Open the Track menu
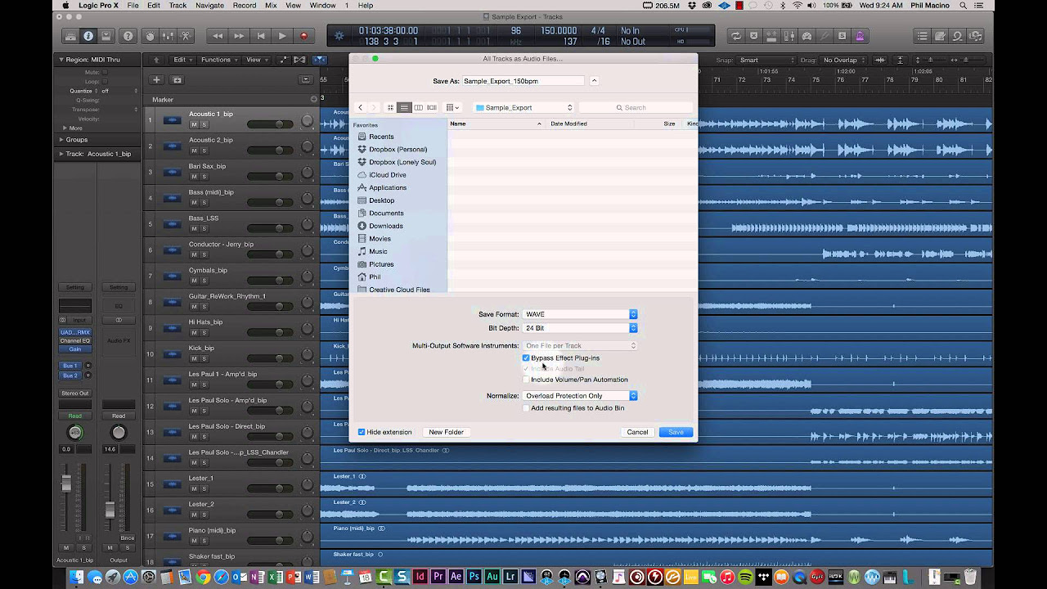 click(177, 6)
